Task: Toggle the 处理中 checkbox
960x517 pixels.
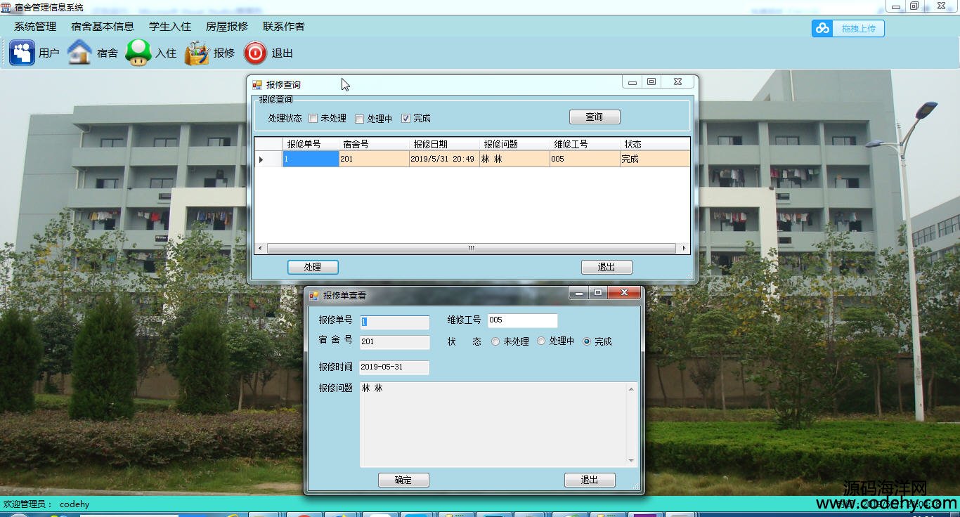Action: pyautogui.click(x=359, y=119)
